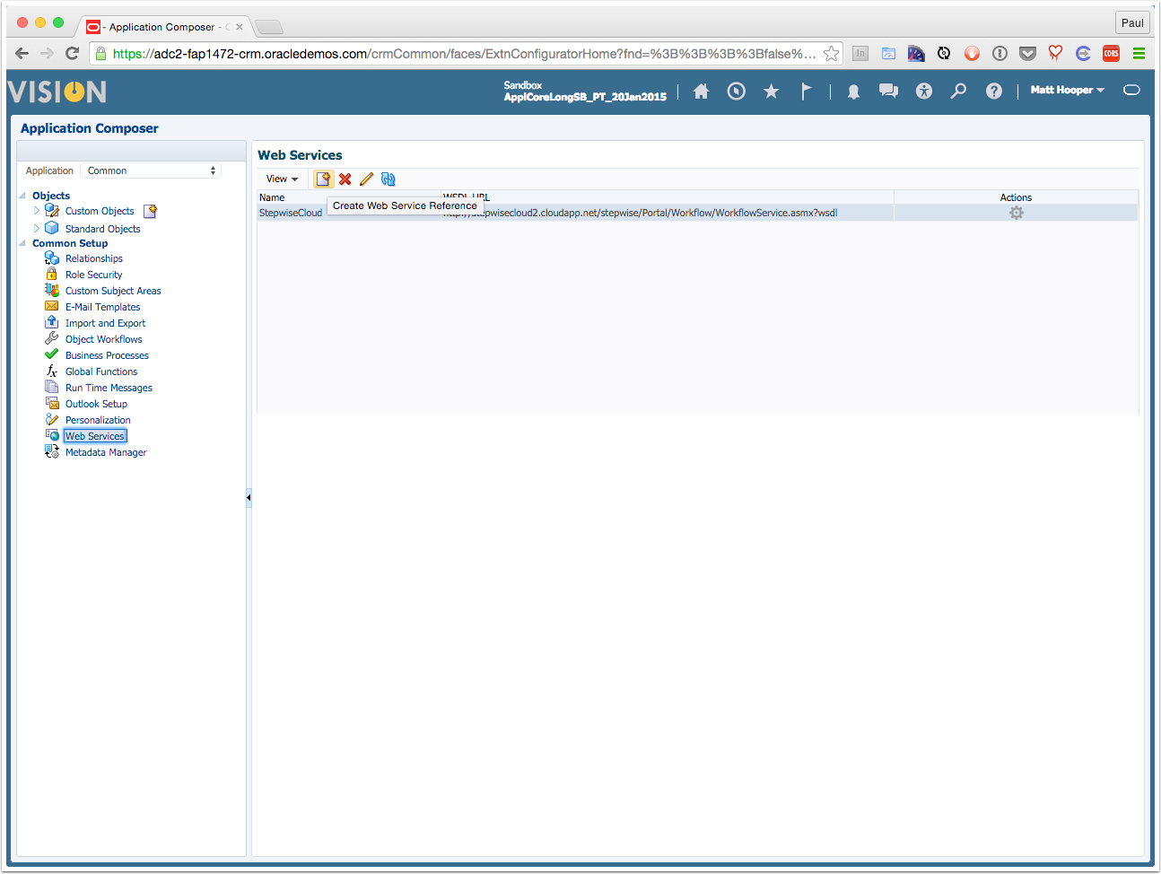Viewport: 1161px width, 874px height.
Task: Click the Home icon in header
Action: (701, 91)
